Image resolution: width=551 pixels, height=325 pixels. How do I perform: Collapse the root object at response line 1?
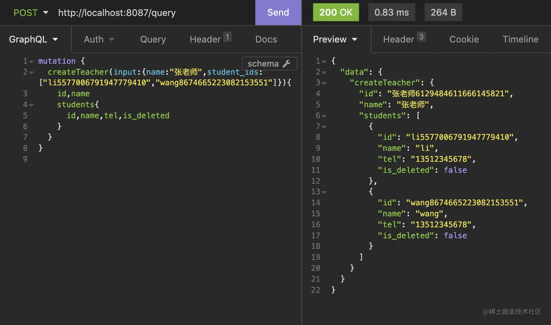[324, 62]
